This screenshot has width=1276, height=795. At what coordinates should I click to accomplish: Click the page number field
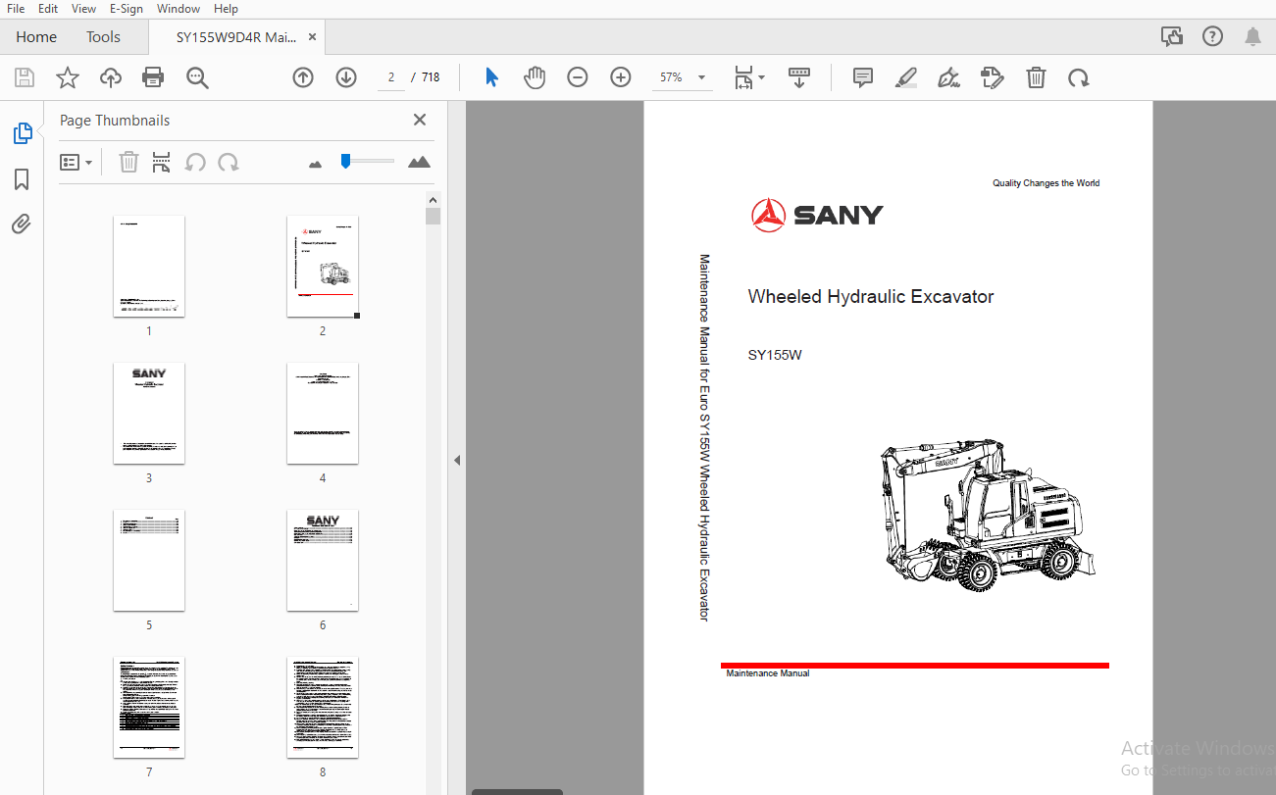point(390,77)
